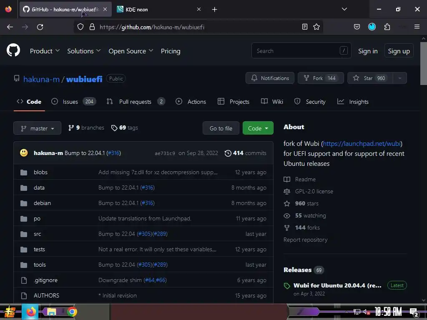Image resolution: width=427 pixels, height=320 pixels.
Task: Open the Pull requests tab
Action: tap(136, 102)
